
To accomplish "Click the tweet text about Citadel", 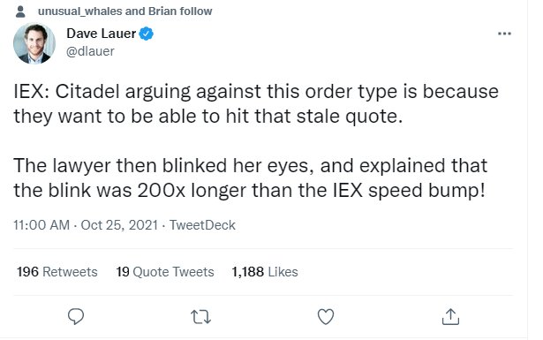I will (x=256, y=103).
